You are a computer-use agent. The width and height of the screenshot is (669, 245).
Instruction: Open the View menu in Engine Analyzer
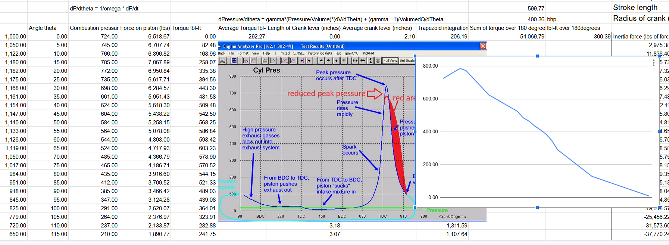(256, 53)
